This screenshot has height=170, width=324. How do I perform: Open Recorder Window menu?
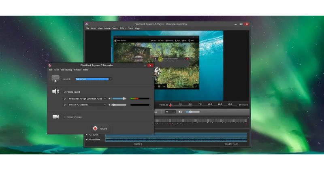(77, 70)
